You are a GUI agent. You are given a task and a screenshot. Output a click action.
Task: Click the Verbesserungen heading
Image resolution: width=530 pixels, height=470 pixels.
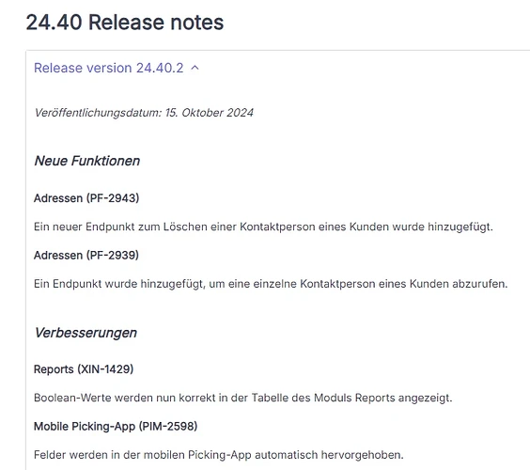(86, 333)
